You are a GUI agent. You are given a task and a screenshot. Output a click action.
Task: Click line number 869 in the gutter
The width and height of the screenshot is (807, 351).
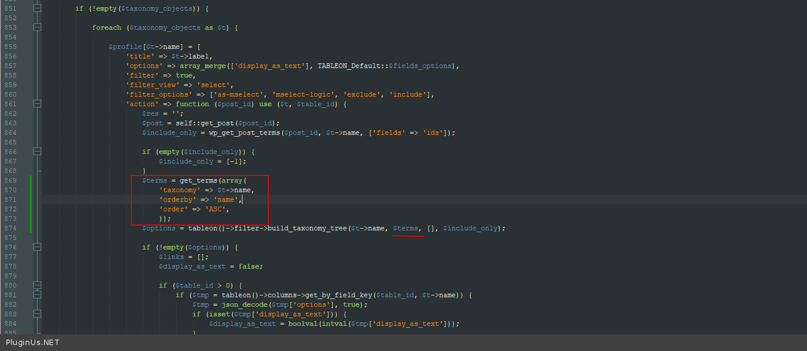[x=10, y=180]
